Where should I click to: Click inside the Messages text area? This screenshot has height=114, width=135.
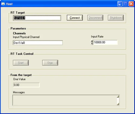65,100
